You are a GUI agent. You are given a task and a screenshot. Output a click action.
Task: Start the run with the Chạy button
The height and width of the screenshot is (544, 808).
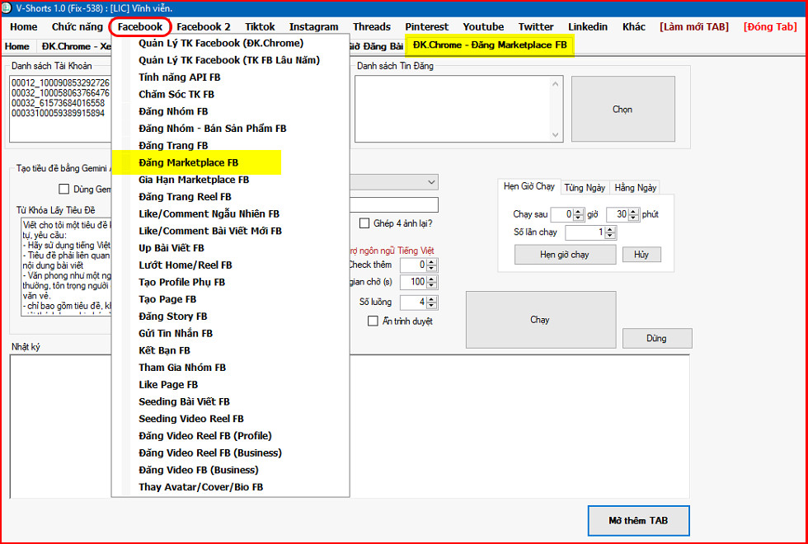click(x=541, y=320)
